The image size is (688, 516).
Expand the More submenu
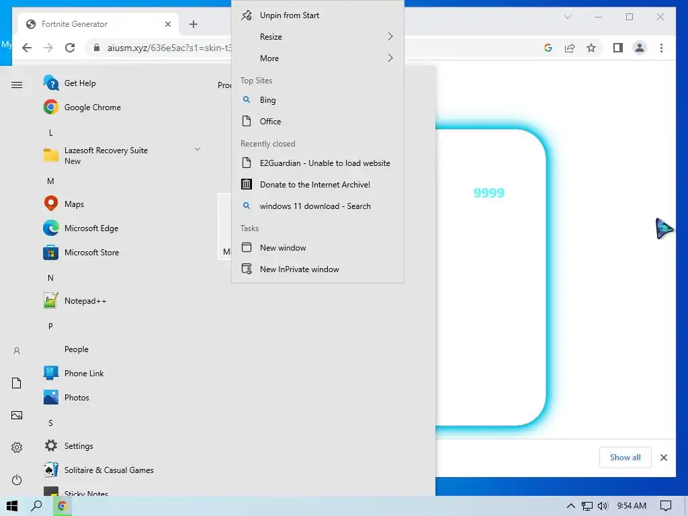[317, 58]
